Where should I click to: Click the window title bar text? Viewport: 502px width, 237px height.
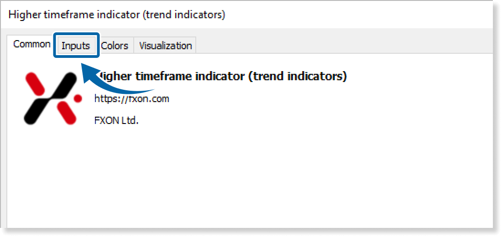pos(117,15)
